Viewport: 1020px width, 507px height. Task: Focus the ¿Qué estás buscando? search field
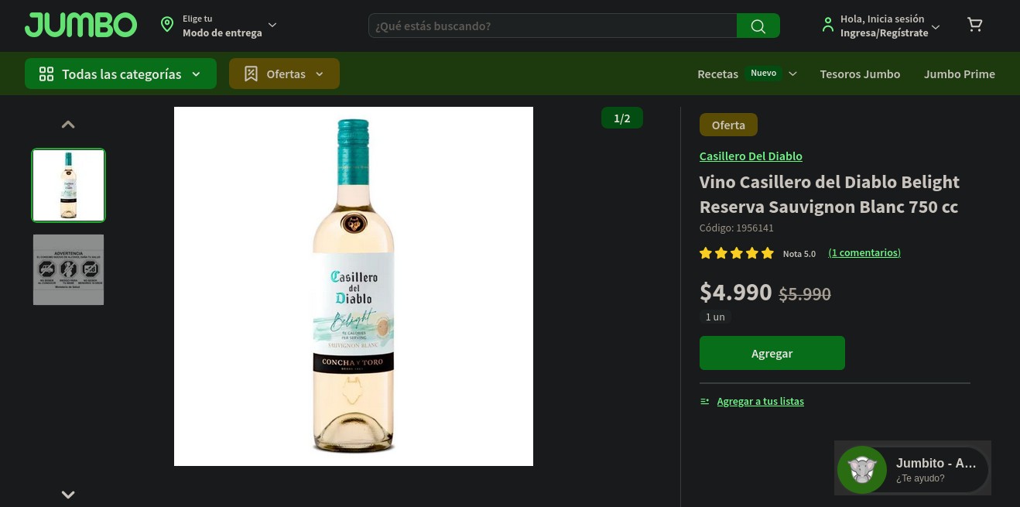tap(553, 26)
